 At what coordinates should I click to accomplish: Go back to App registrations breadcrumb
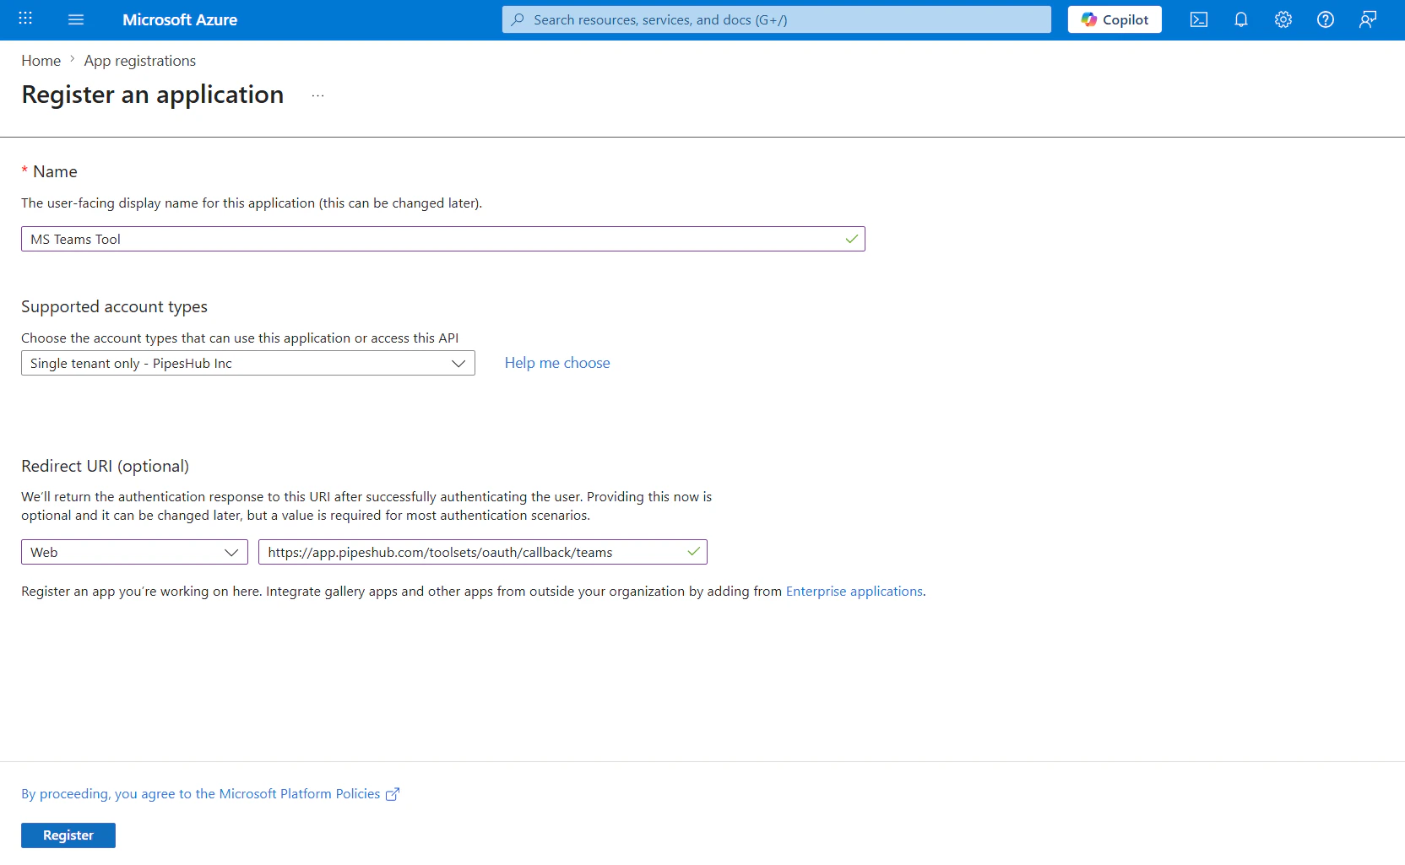pyautogui.click(x=139, y=60)
